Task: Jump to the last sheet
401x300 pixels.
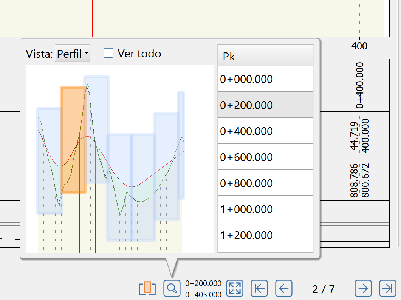Action: [x=387, y=289]
